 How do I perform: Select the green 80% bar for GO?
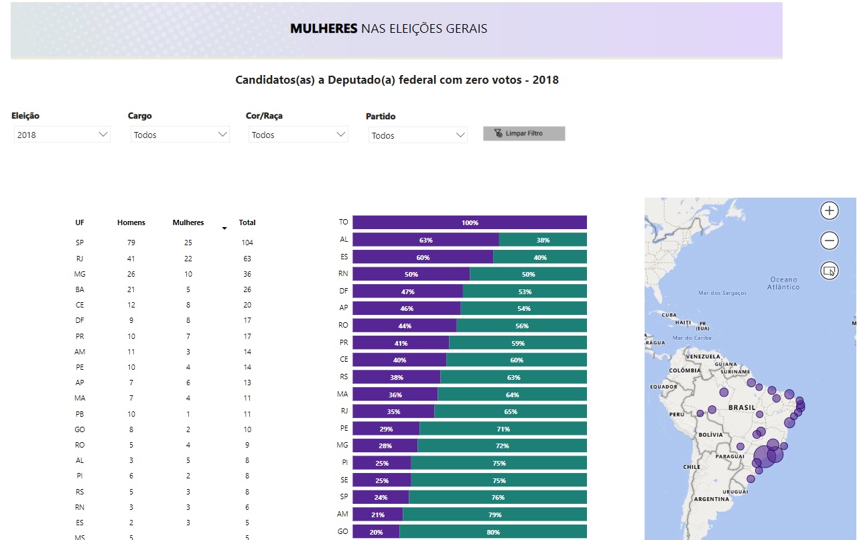click(492, 532)
